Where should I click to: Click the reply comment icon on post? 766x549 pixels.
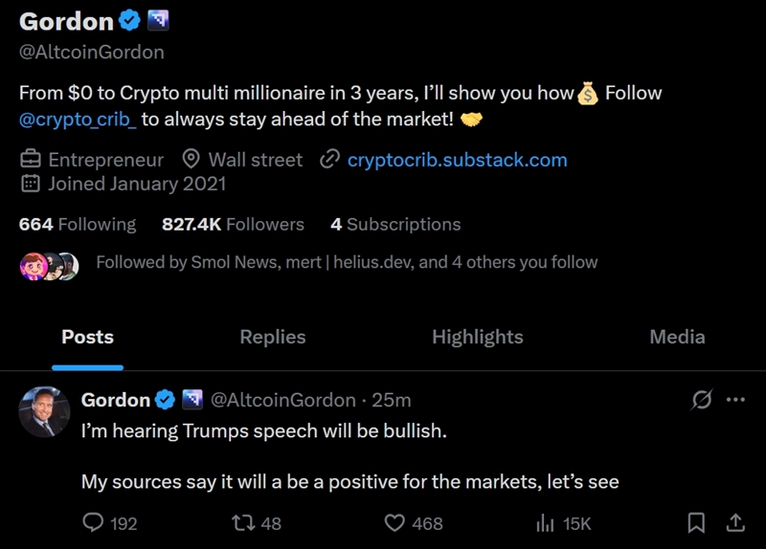[x=94, y=523]
